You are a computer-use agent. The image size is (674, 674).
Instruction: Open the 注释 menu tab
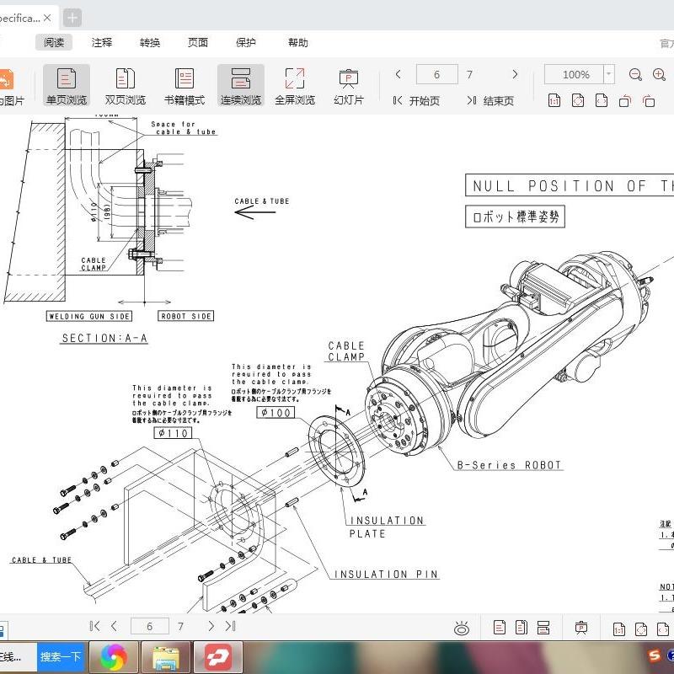(102, 42)
